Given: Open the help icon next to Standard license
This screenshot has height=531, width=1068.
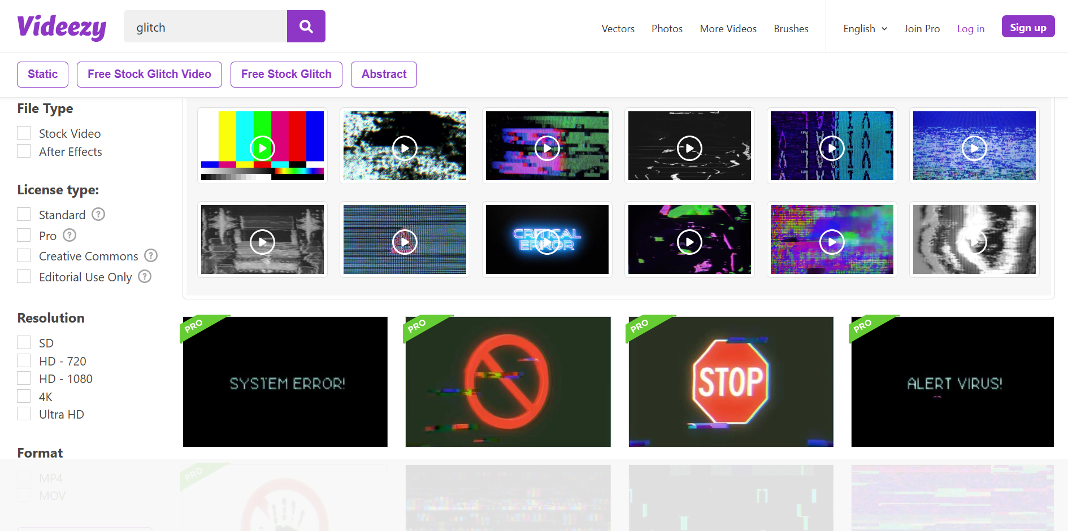Looking at the screenshot, I should (x=98, y=214).
